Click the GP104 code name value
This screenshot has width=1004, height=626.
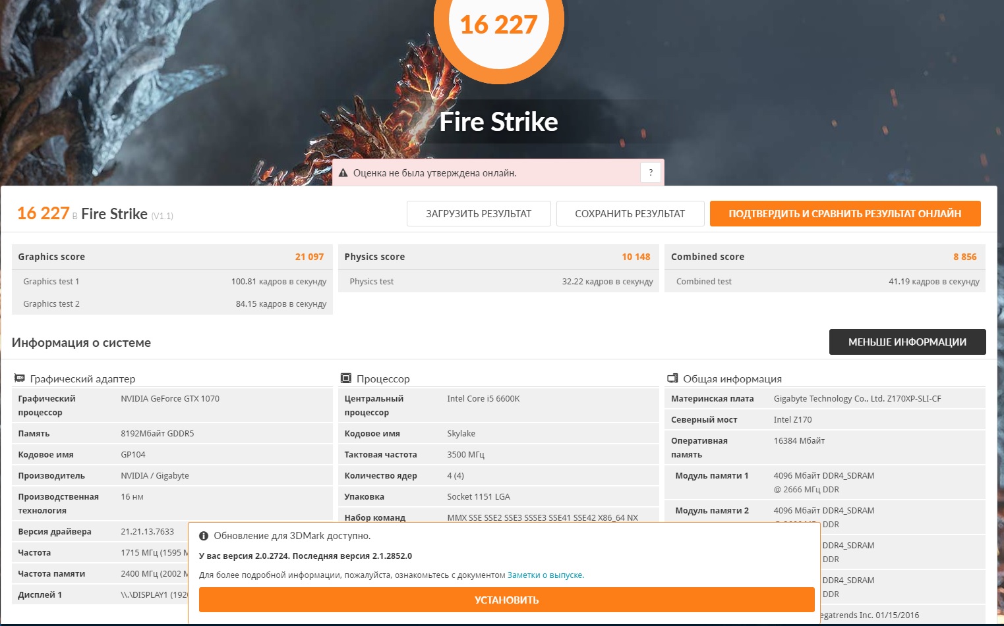coord(133,454)
